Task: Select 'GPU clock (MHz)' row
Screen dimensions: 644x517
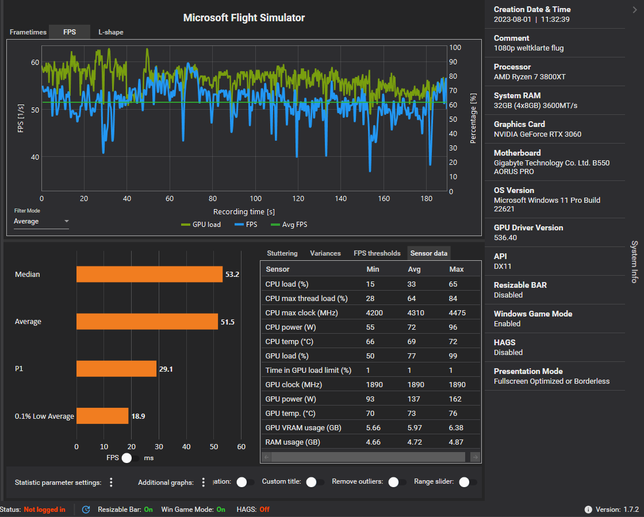Action: coord(370,384)
